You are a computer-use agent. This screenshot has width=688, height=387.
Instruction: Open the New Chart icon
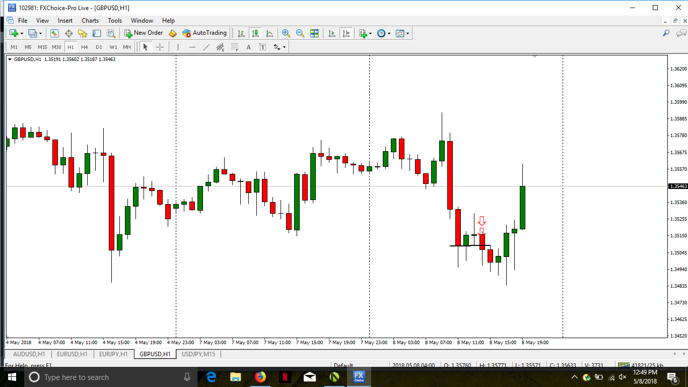[x=14, y=33]
